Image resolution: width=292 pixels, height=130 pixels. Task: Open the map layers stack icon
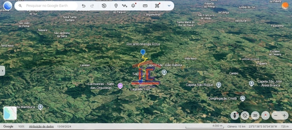(133, 6)
